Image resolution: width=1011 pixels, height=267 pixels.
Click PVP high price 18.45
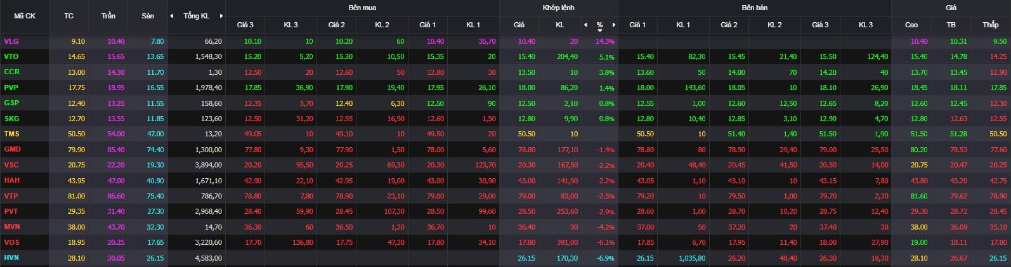click(x=919, y=88)
